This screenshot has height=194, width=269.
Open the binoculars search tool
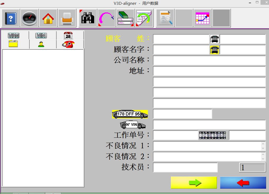[x=88, y=18]
